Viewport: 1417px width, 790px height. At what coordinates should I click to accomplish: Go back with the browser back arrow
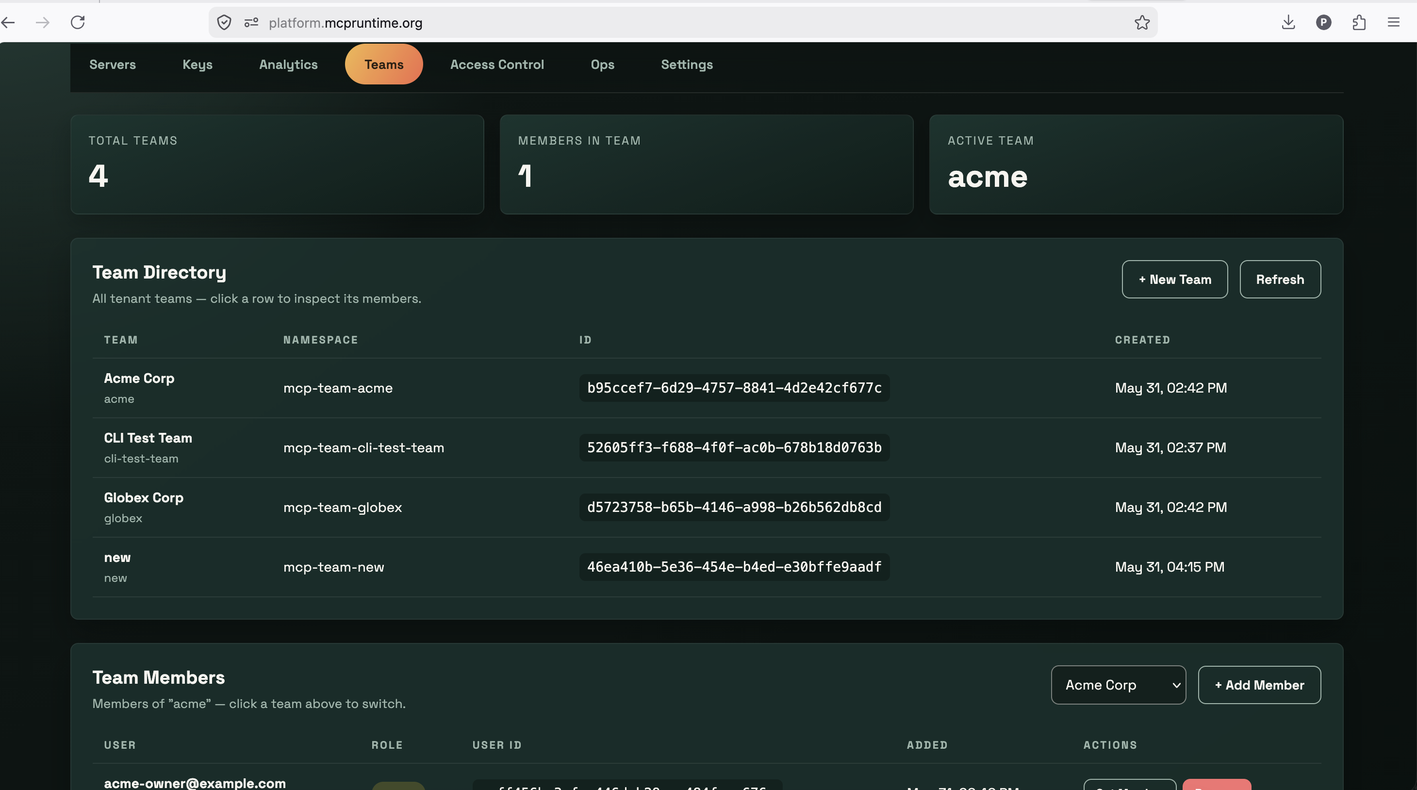[8, 22]
